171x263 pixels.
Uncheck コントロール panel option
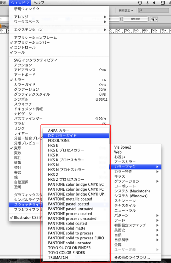point(59,47)
